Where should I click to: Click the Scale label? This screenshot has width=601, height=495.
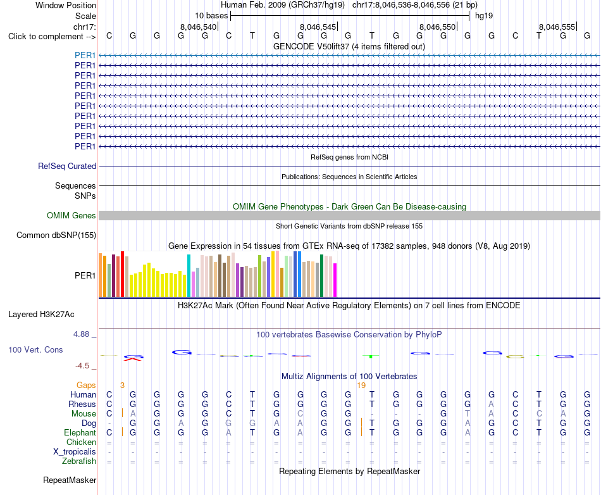tap(85, 16)
